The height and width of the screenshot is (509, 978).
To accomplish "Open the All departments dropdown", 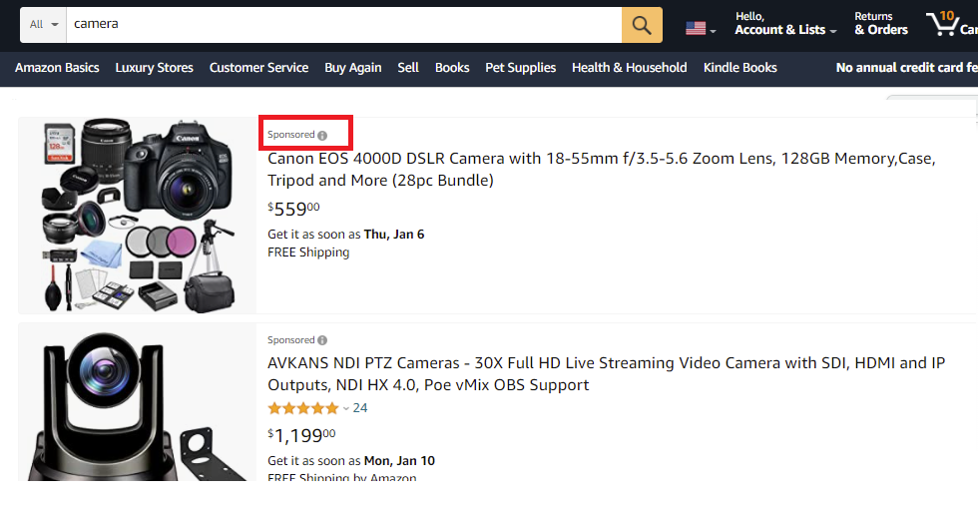I will point(43,25).
